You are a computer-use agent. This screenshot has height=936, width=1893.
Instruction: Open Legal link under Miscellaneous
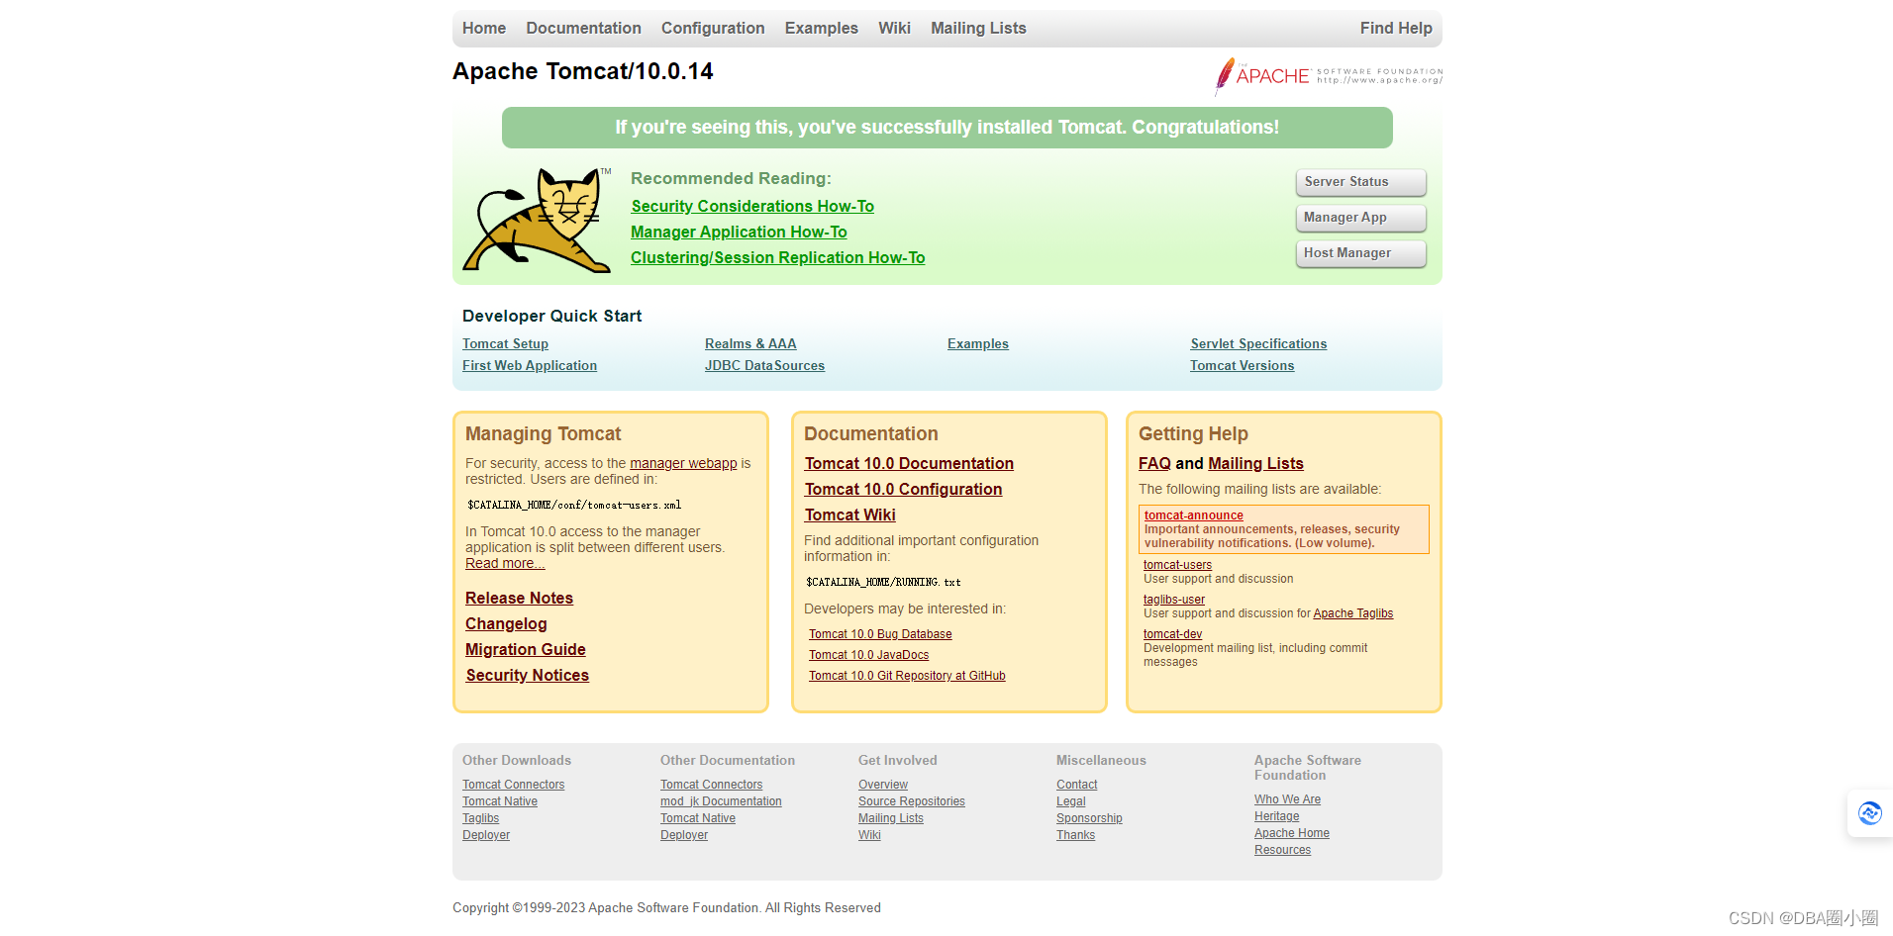click(x=1070, y=801)
